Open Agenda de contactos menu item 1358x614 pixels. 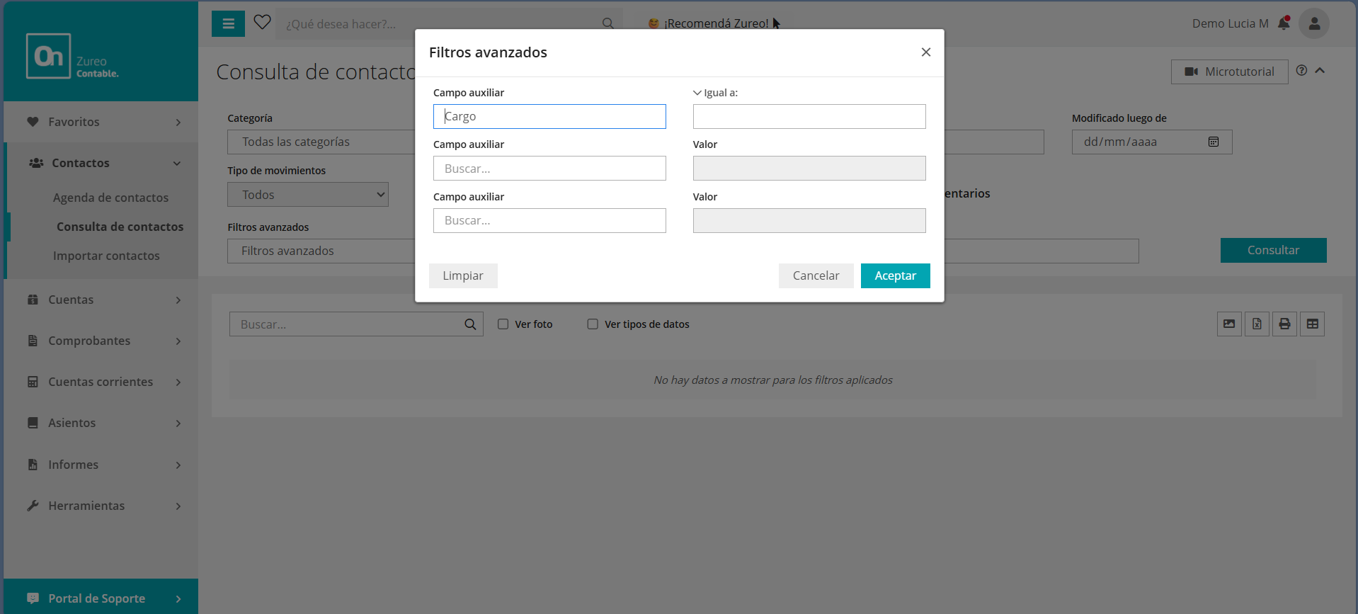point(110,198)
